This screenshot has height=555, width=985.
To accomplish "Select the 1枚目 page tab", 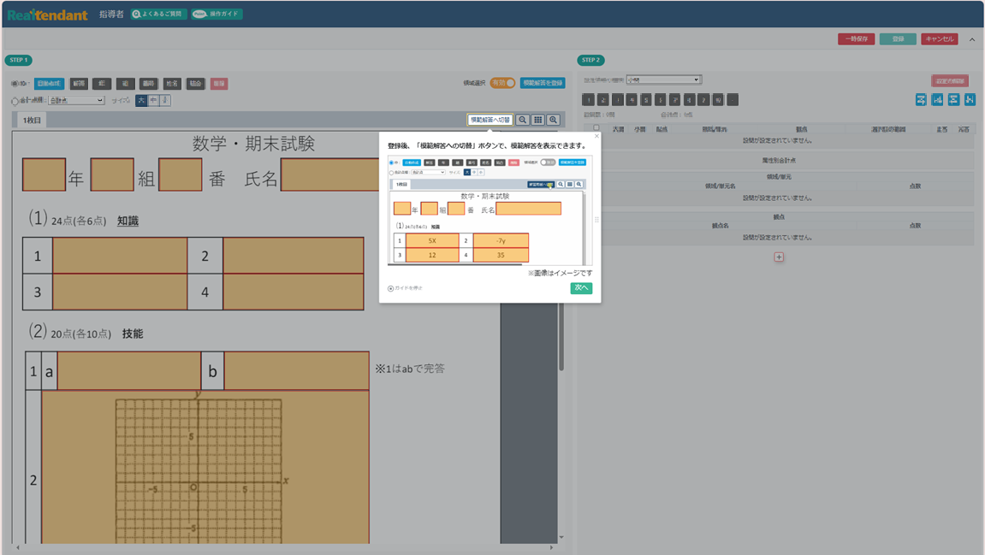I will pyautogui.click(x=32, y=121).
